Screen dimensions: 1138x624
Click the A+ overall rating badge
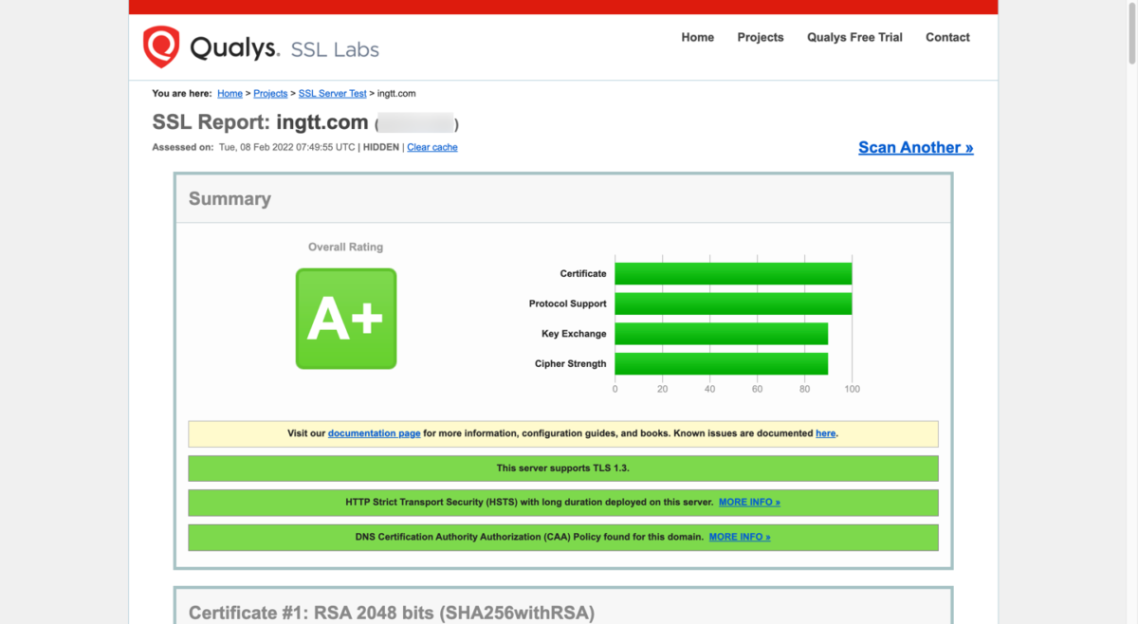point(346,319)
